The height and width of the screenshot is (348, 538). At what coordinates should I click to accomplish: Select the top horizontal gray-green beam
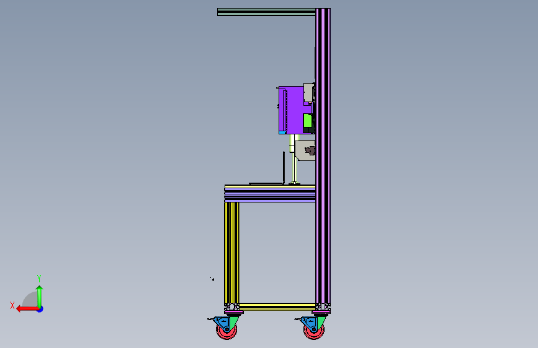pyautogui.click(x=266, y=12)
